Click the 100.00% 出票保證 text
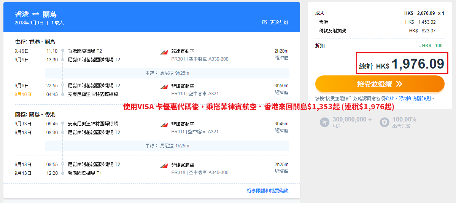Viewport: 456px width, 203px height. [x=404, y=122]
